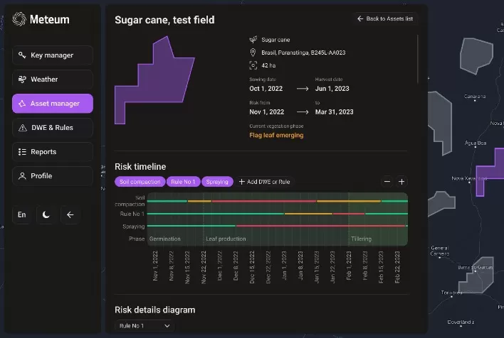This screenshot has height=338, width=504.
Task: Open the Rule No 1 dropdown
Action: tap(145, 326)
